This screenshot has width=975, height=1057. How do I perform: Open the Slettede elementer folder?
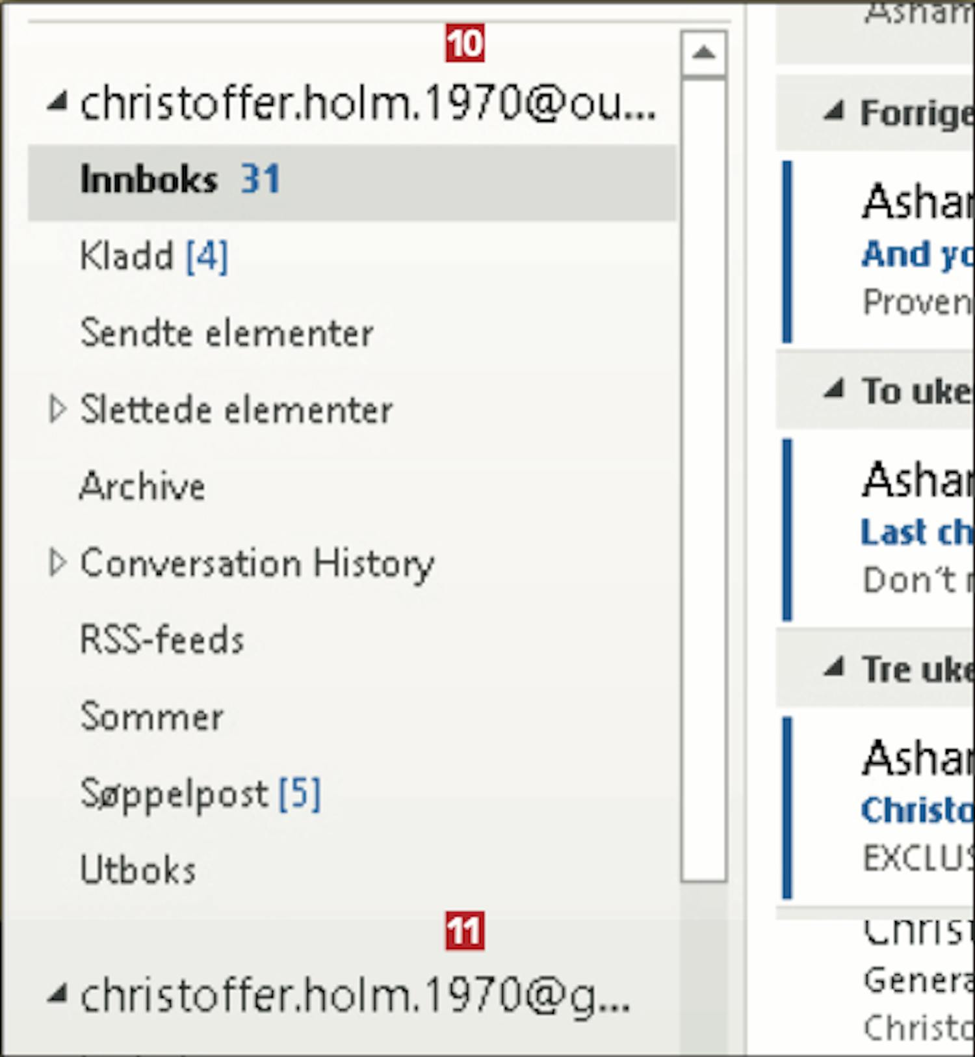pyautogui.click(x=236, y=410)
